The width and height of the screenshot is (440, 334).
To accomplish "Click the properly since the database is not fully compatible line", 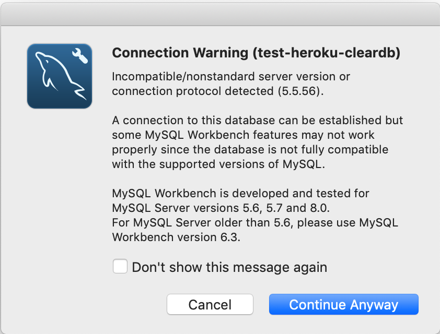I will point(250,150).
